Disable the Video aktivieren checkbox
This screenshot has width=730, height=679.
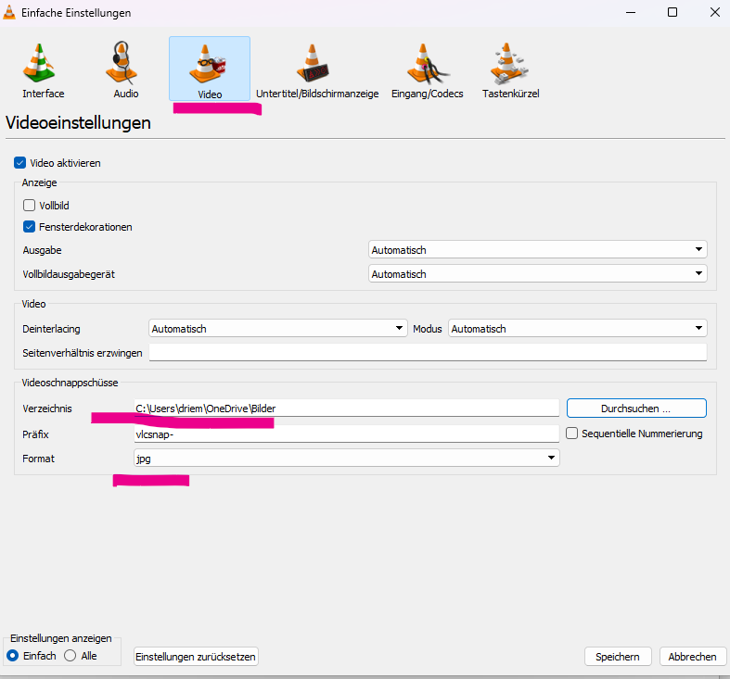coord(20,163)
